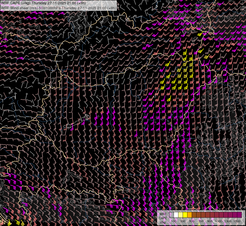Select the white swatch in CAPE legend
Image resolution: width=246 pixels, height=226 pixels.
click(x=176, y=215)
